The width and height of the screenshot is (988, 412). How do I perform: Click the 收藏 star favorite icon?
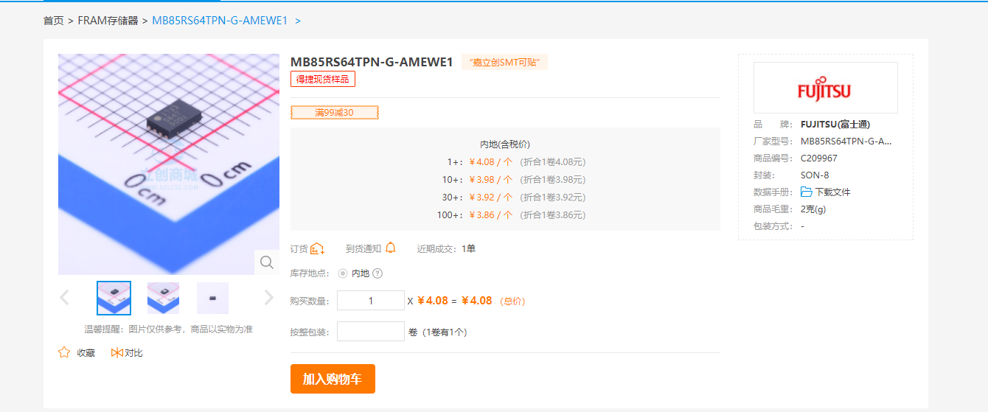coord(64,352)
